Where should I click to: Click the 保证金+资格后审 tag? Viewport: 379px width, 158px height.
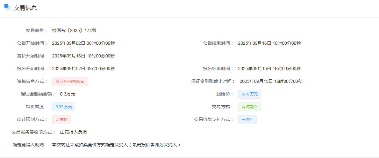coord(70,82)
